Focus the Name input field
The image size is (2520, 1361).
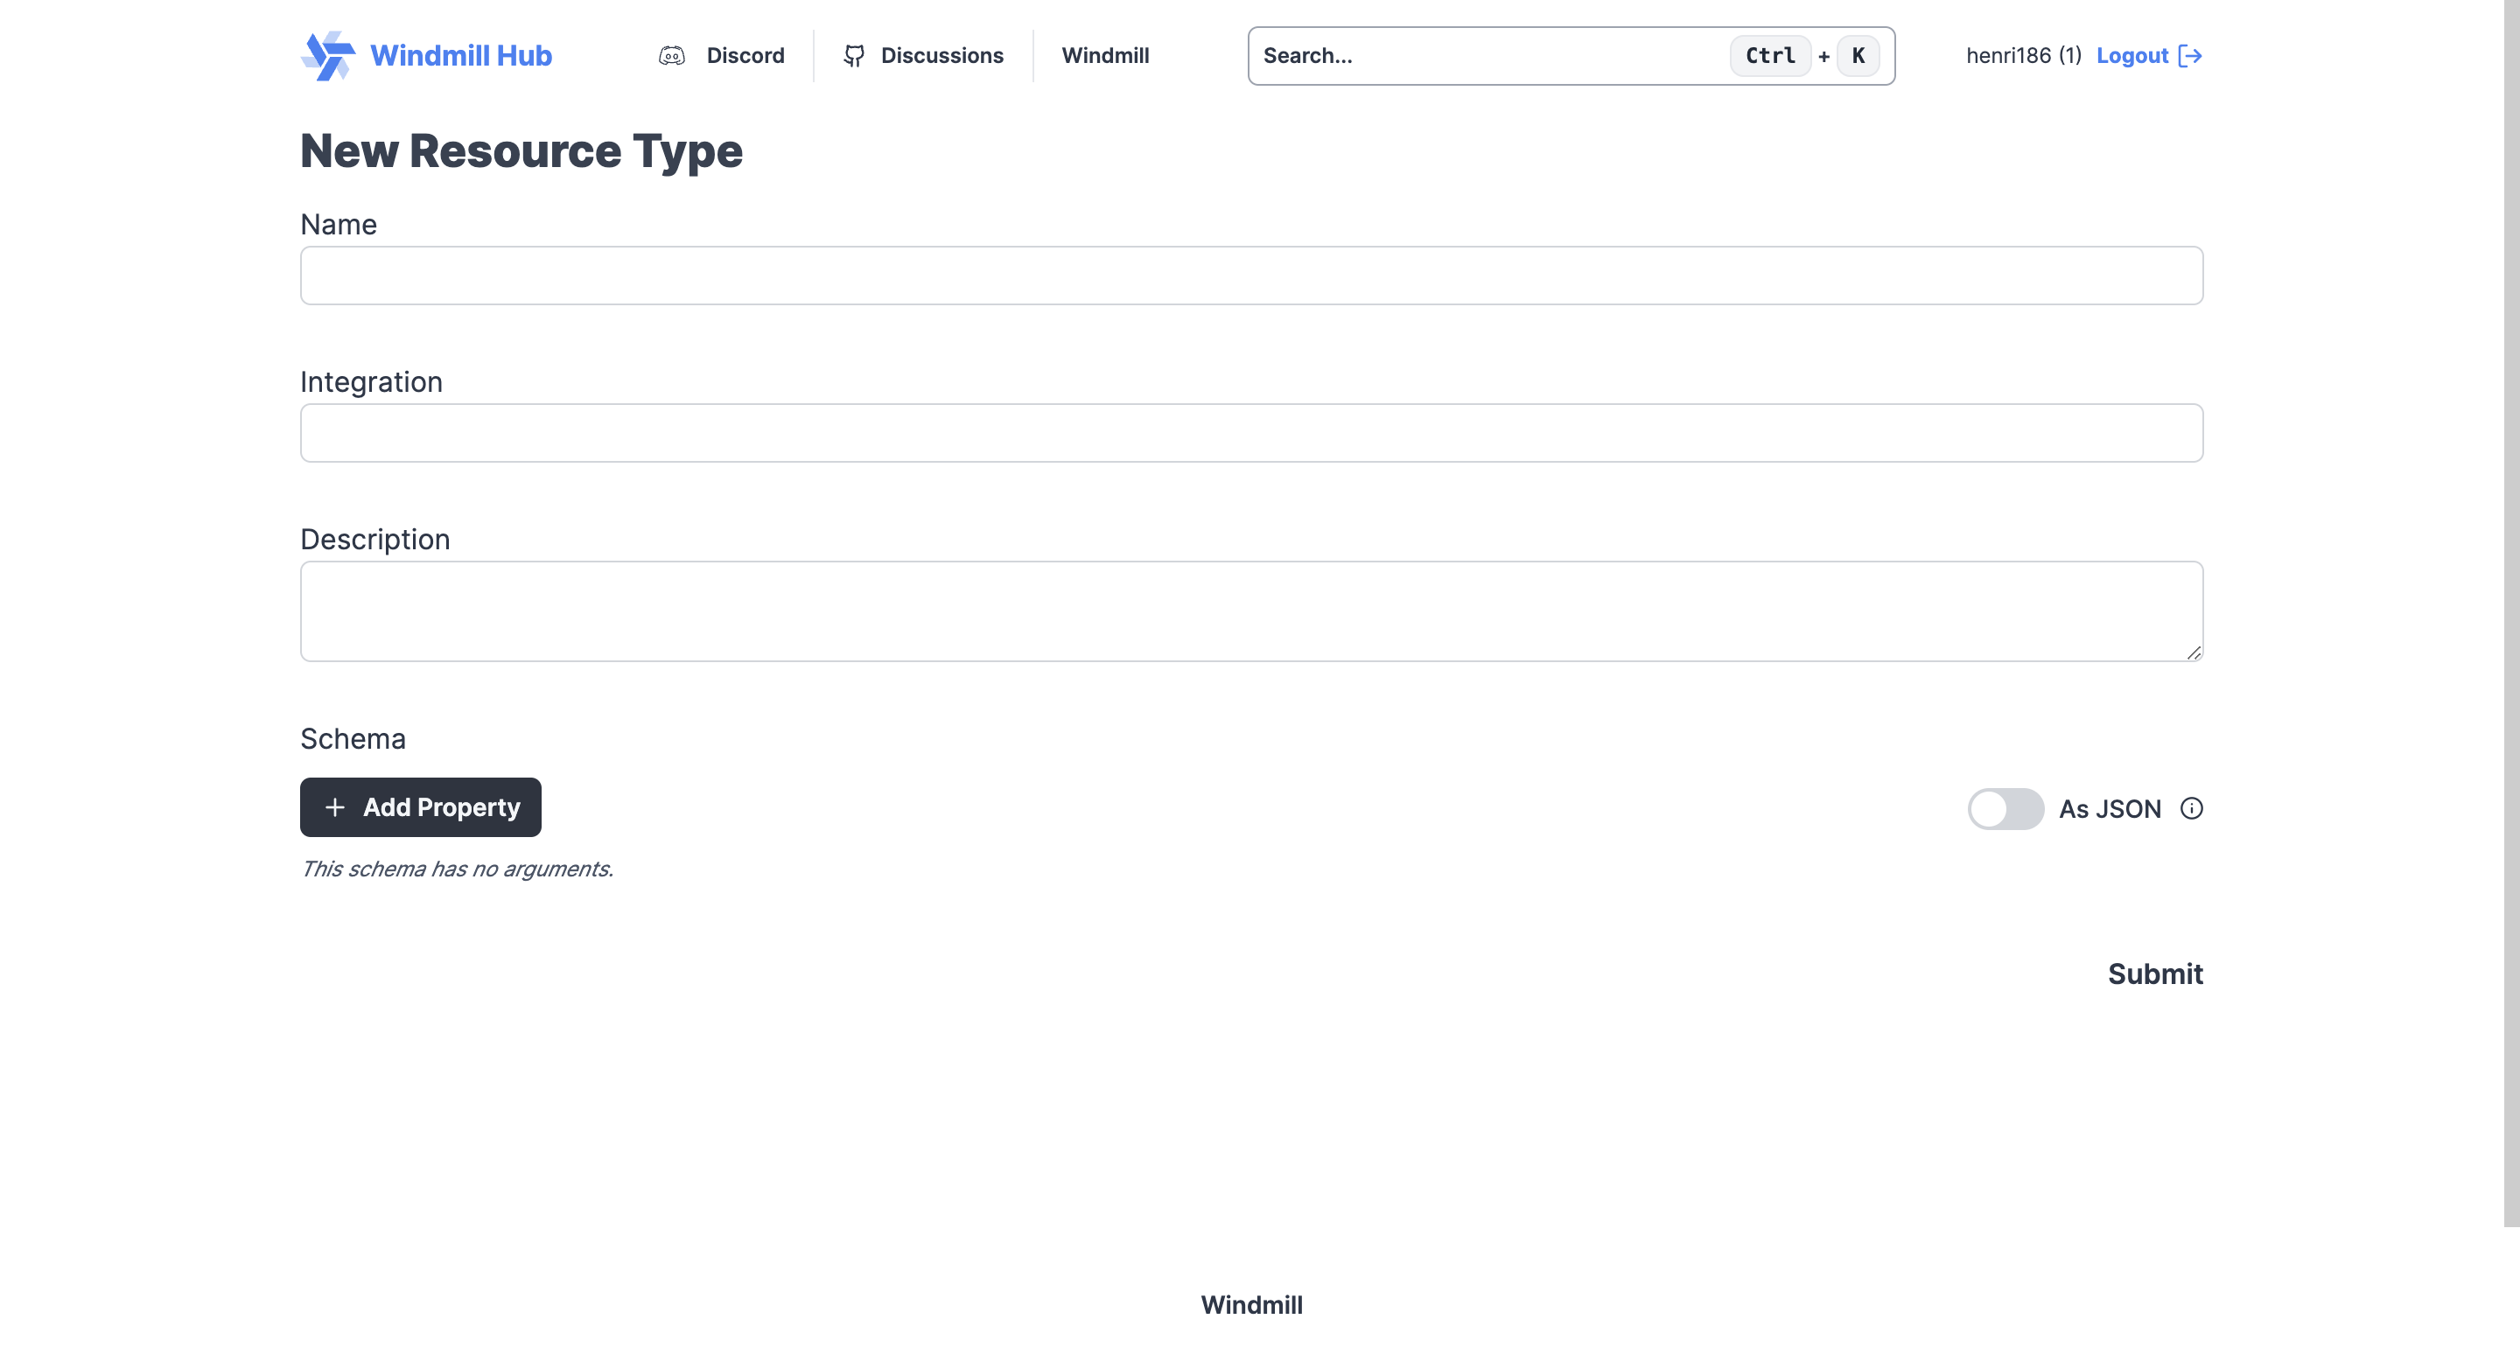click(x=1251, y=276)
